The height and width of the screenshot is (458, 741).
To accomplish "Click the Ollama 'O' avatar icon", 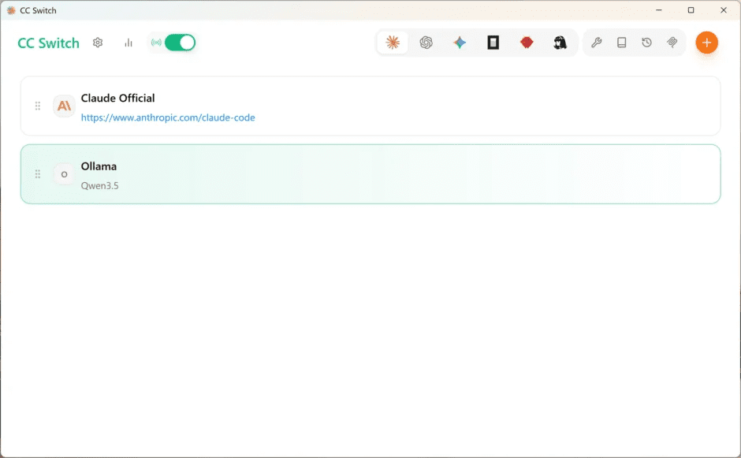I will click(64, 174).
